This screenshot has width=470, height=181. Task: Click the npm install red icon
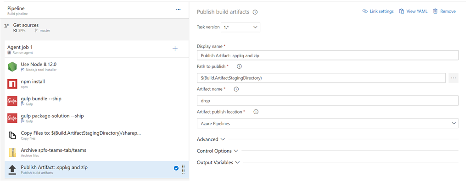tap(12, 84)
